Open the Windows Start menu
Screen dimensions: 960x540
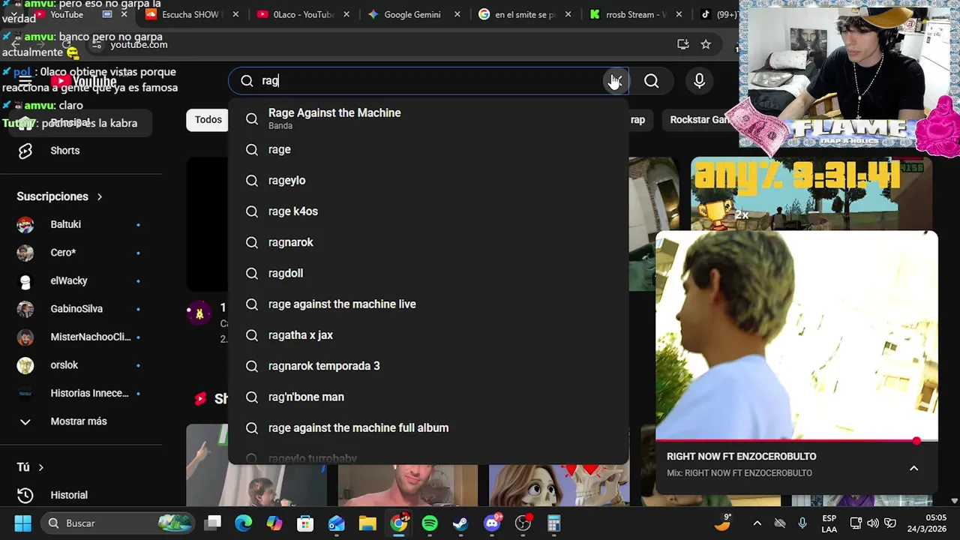[22, 523]
